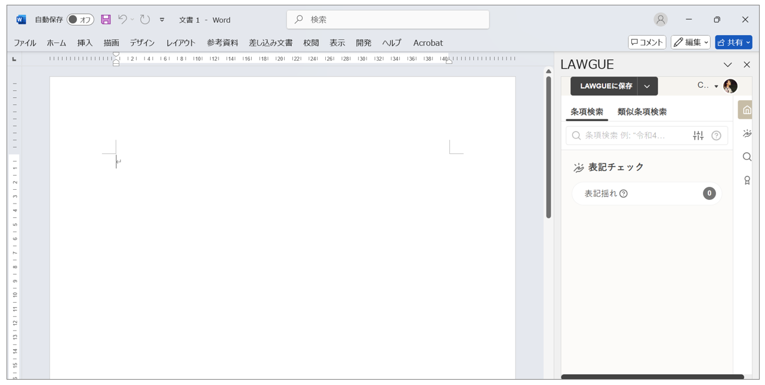The image size is (765, 385).
Task: Click the 条項検索 search input field
Action: [633, 135]
